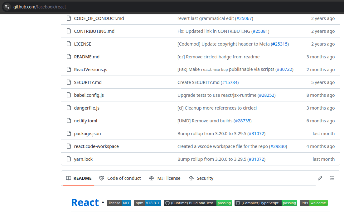Select the README tab
The height and width of the screenshot is (216, 344).
pos(79,178)
